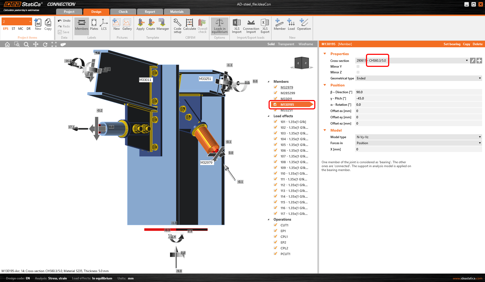The height and width of the screenshot is (282, 485).
Task: Uncheck member M285299 in the tree
Action: [x=275, y=93]
